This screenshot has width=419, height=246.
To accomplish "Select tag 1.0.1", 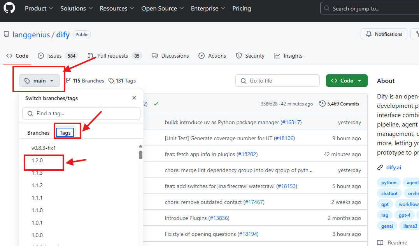I will point(37,223).
